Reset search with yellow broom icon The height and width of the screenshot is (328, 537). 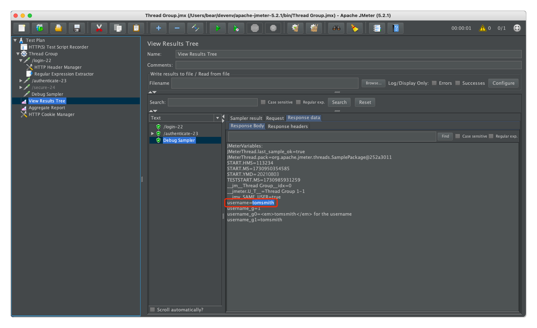[355, 28]
